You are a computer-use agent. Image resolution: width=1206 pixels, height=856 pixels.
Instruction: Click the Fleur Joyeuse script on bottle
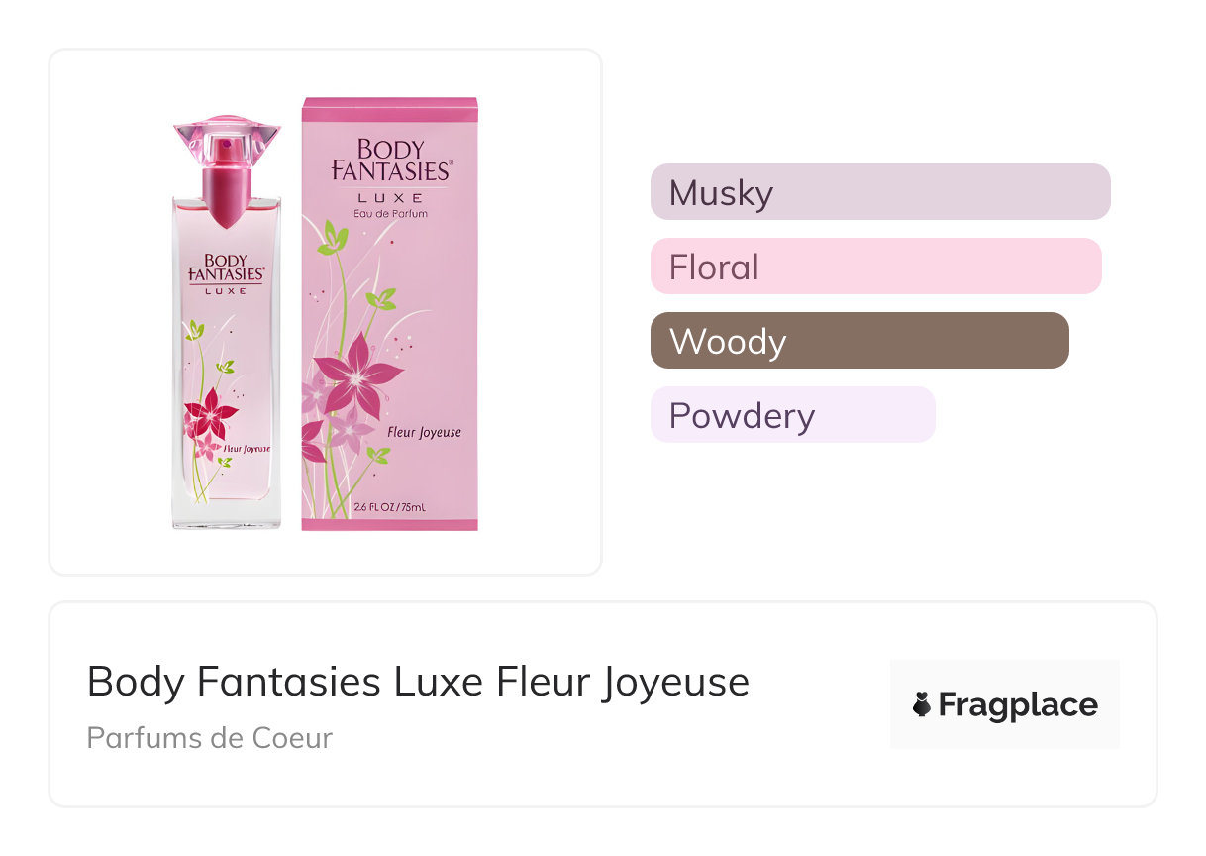pos(248,449)
